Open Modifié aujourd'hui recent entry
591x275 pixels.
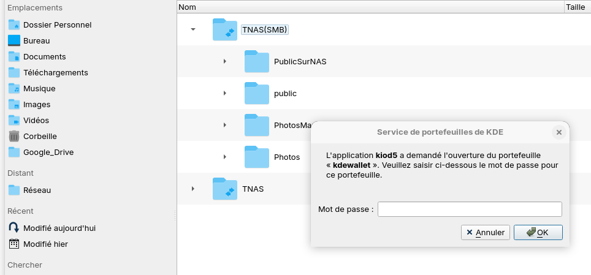pos(59,228)
